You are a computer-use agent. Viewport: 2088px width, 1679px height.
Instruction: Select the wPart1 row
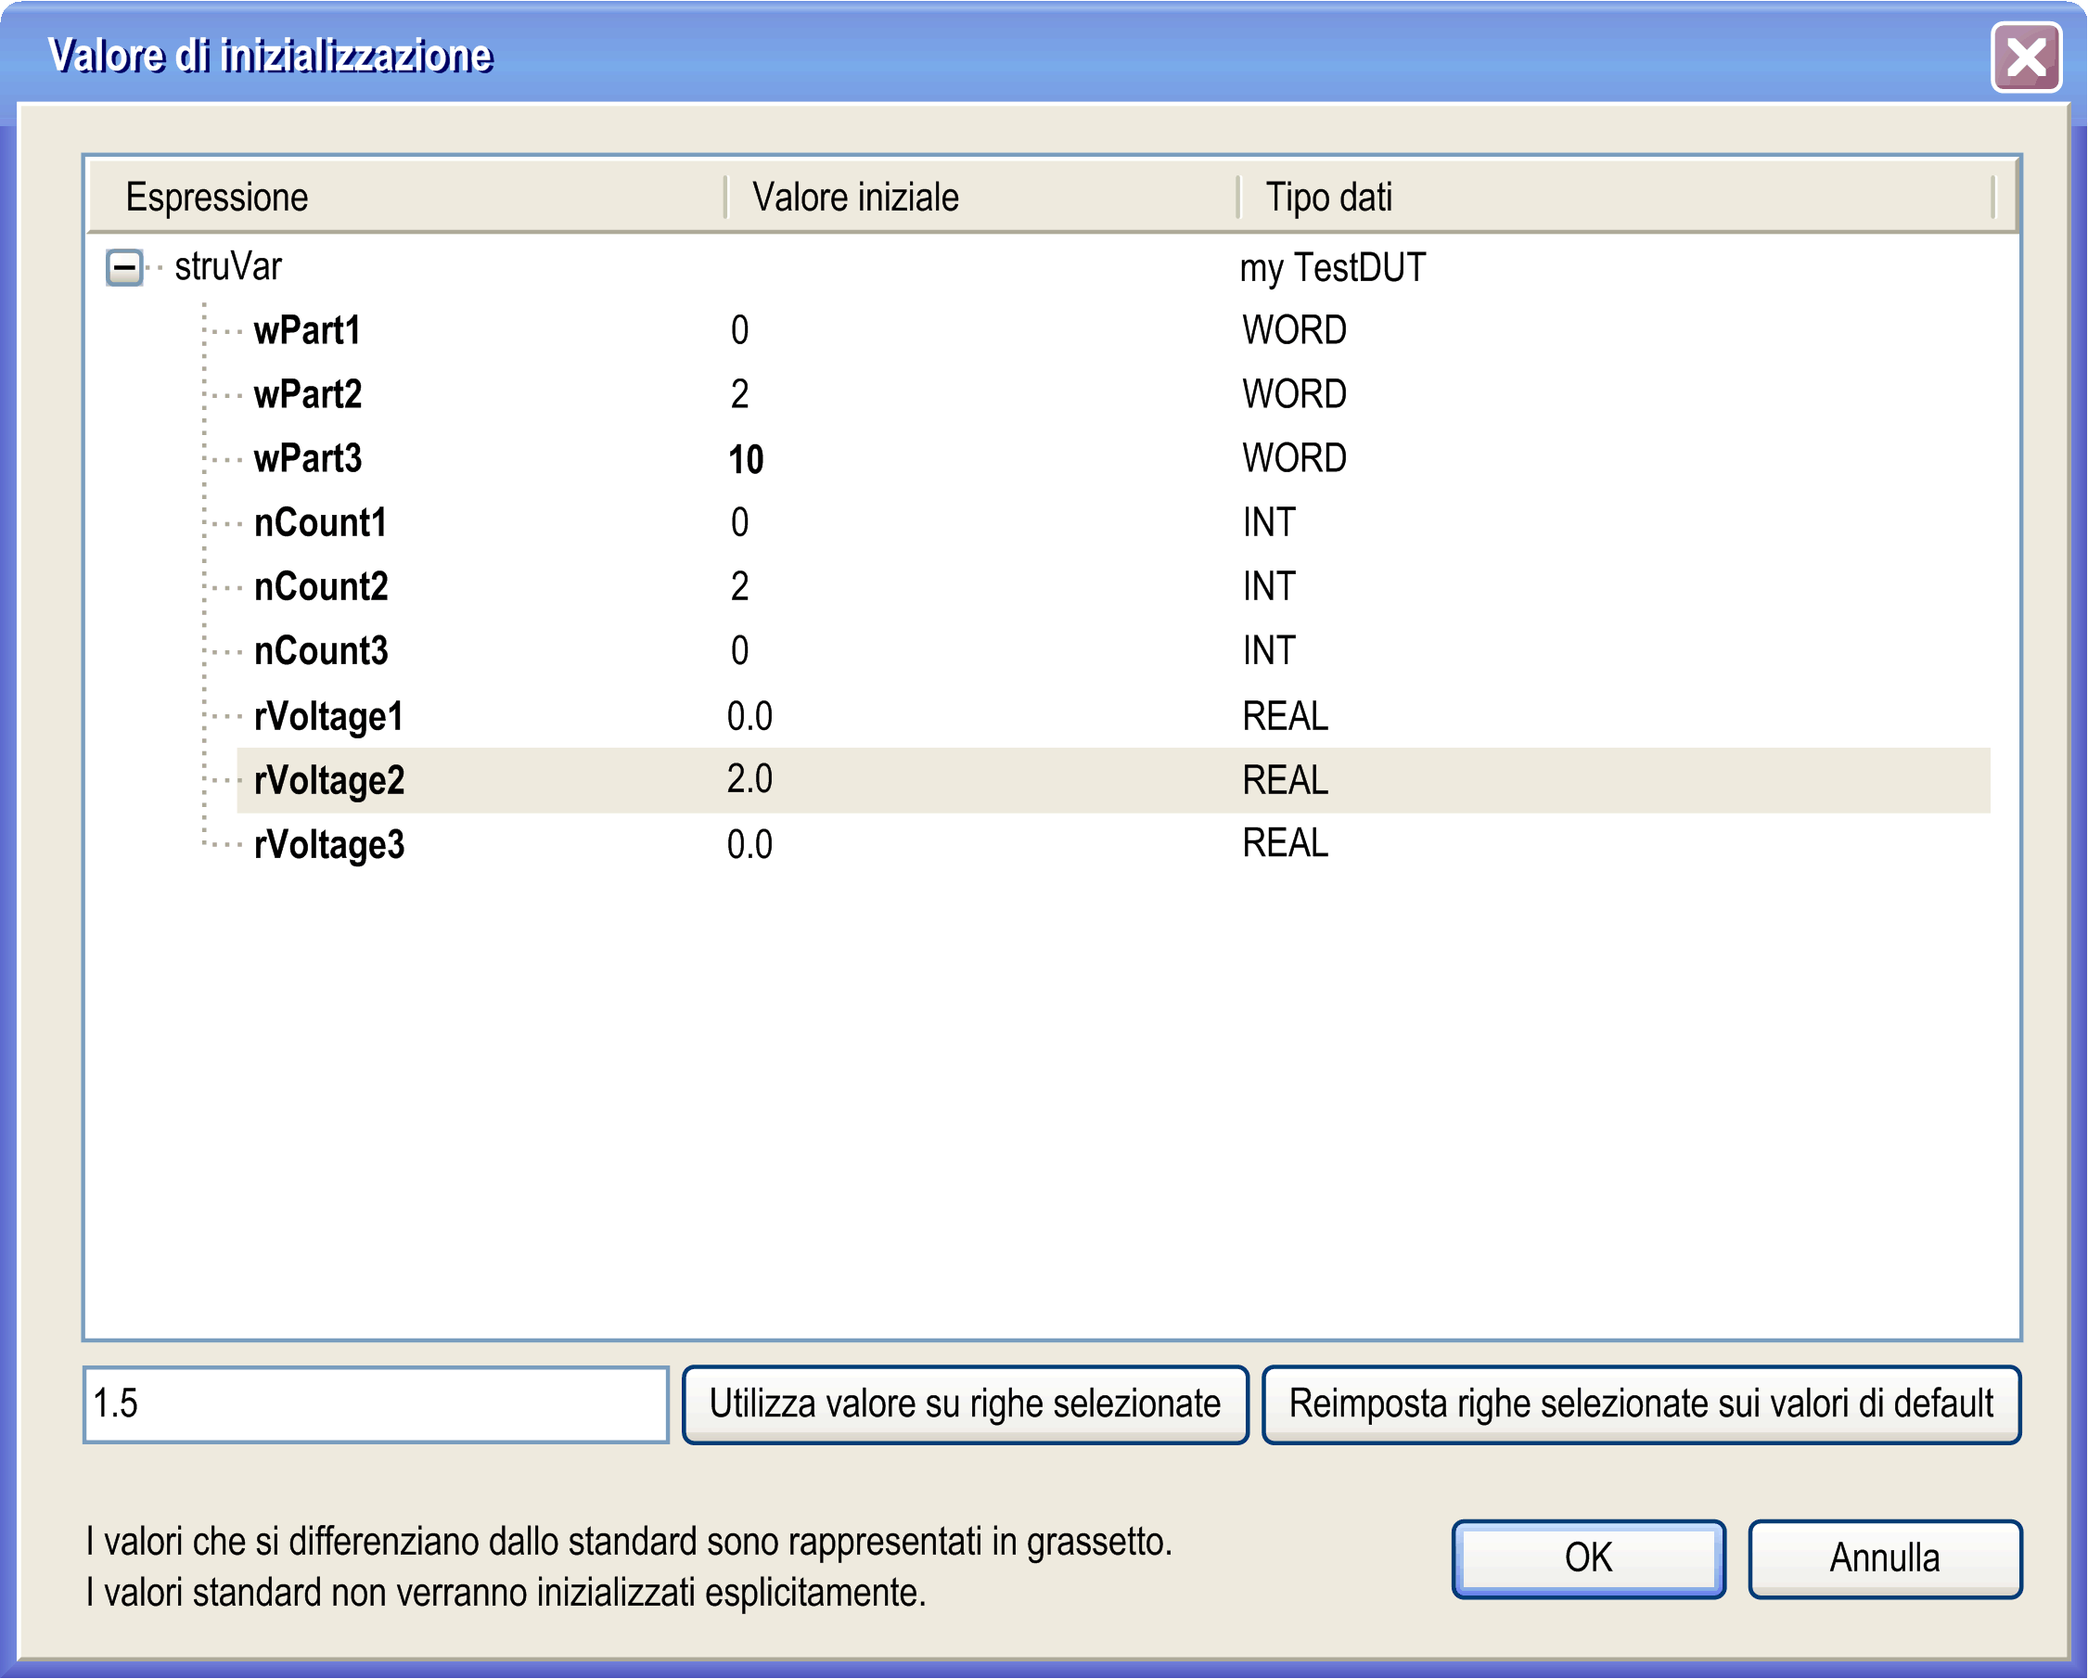pyautogui.click(x=306, y=331)
